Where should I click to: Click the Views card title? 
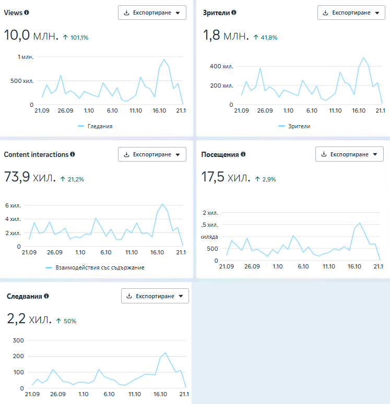13,13
